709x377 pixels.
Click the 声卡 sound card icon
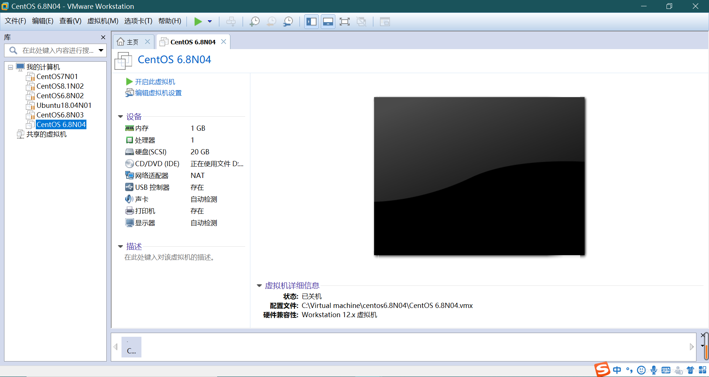129,199
